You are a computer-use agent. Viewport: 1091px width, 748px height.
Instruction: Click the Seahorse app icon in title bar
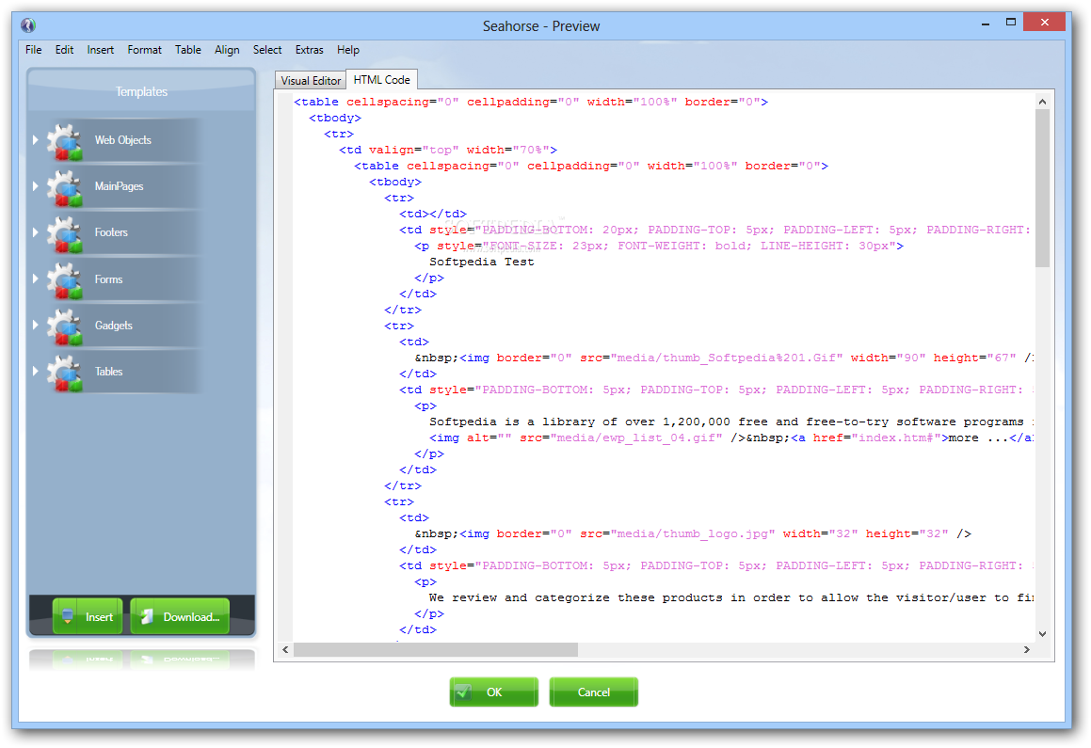28,25
